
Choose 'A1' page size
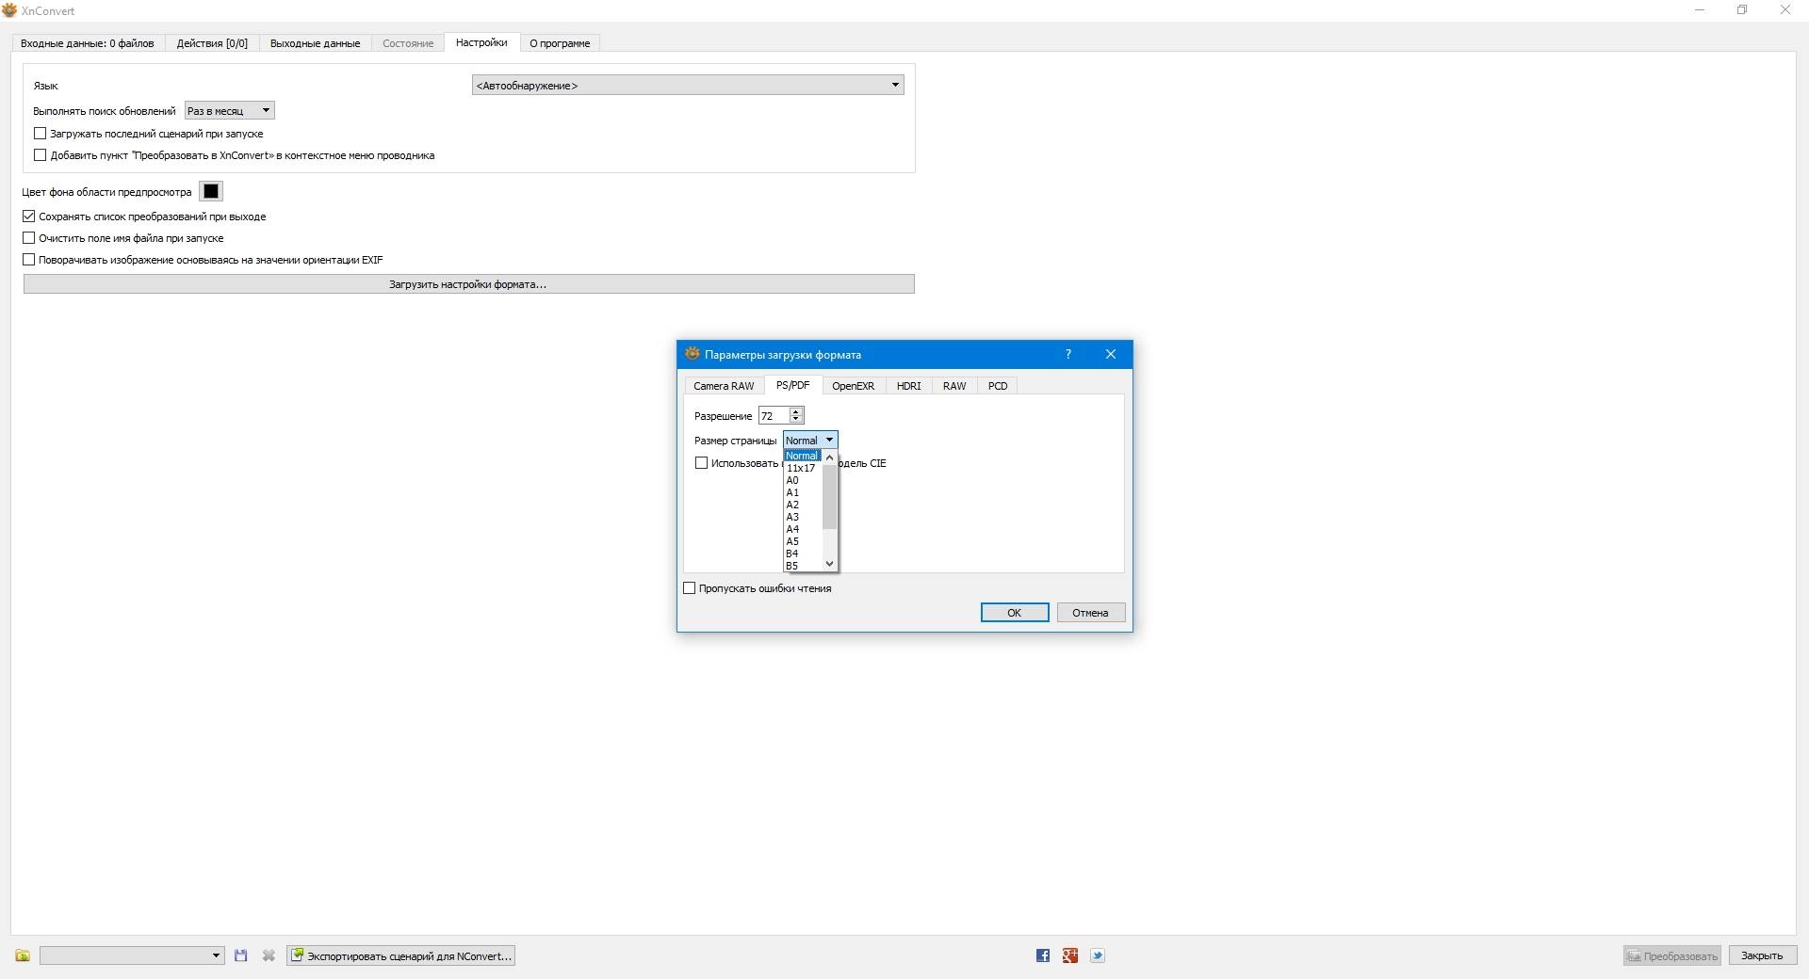tap(803, 492)
